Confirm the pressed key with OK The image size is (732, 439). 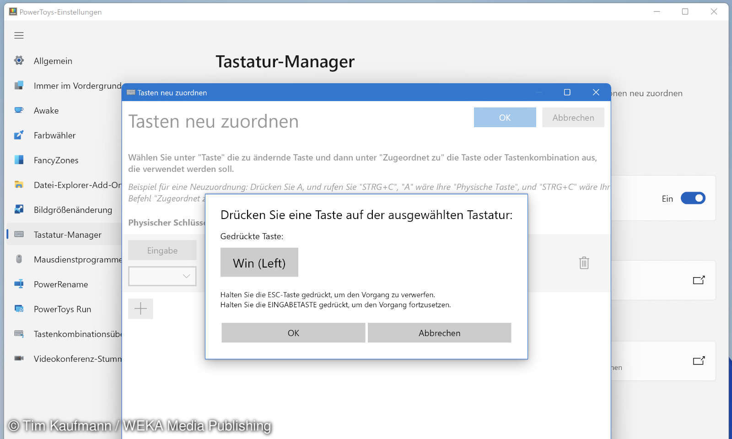[293, 333]
